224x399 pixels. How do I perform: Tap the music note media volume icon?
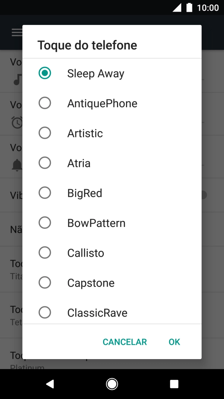click(x=17, y=79)
